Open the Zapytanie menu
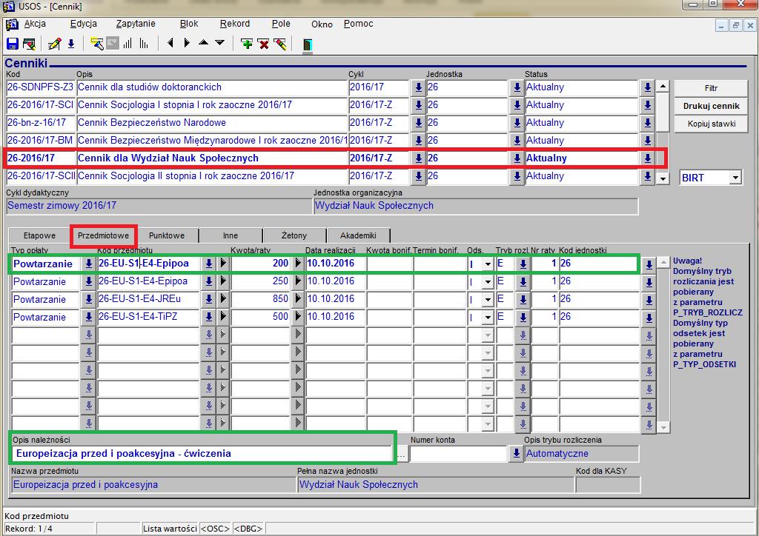 pyautogui.click(x=136, y=24)
